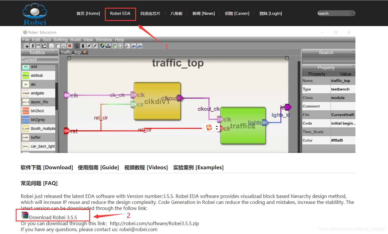This screenshot has width=388, height=234.
Task: Select the module chip tool
Action: 83,46
